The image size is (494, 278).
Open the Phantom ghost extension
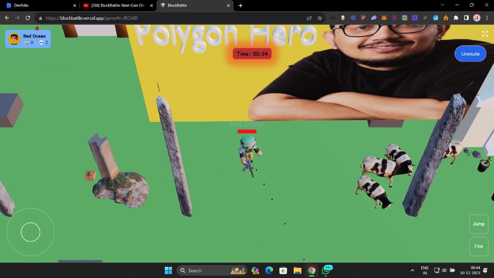[x=374, y=18]
